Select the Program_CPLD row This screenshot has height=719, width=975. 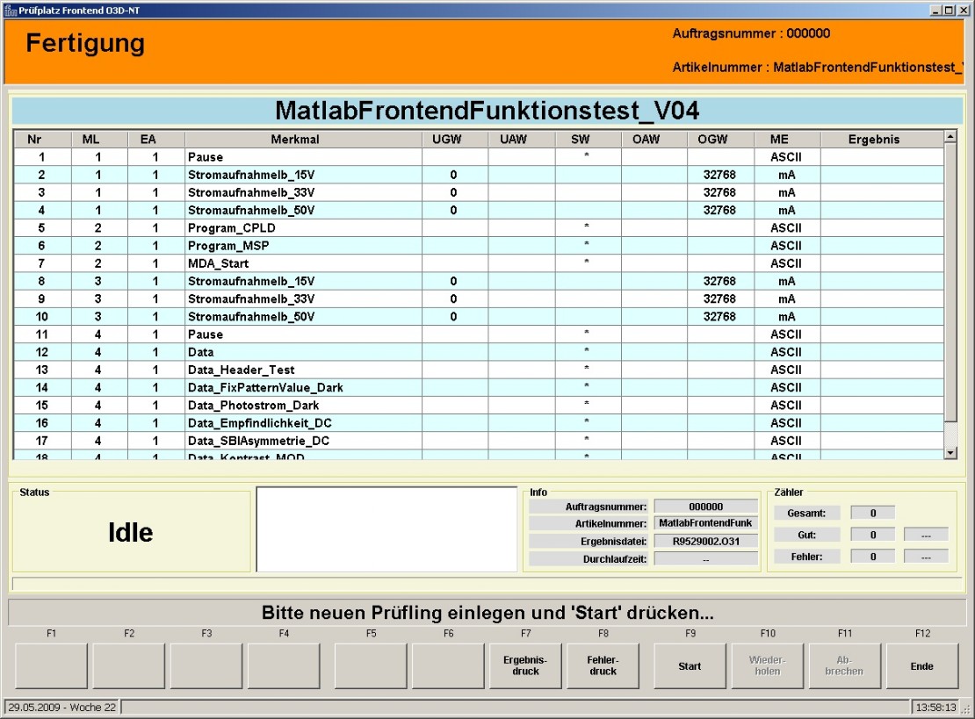pos(478,228)
